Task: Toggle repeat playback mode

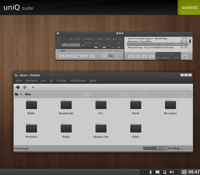Action: tap(111, 56)
